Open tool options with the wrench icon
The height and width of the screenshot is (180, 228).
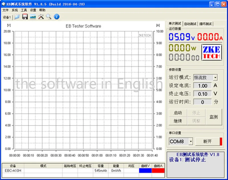[x=41, y=17]
